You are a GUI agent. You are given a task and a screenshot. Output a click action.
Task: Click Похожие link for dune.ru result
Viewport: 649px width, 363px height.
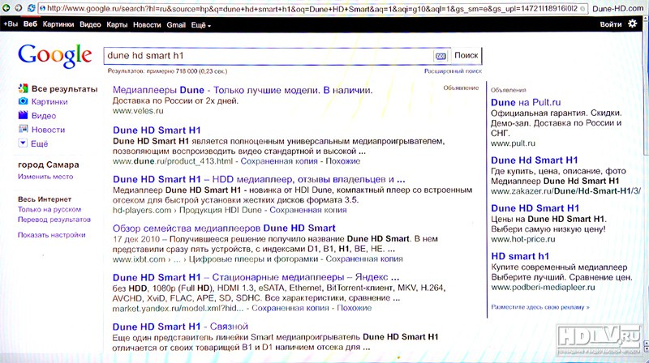pos(342,161)
